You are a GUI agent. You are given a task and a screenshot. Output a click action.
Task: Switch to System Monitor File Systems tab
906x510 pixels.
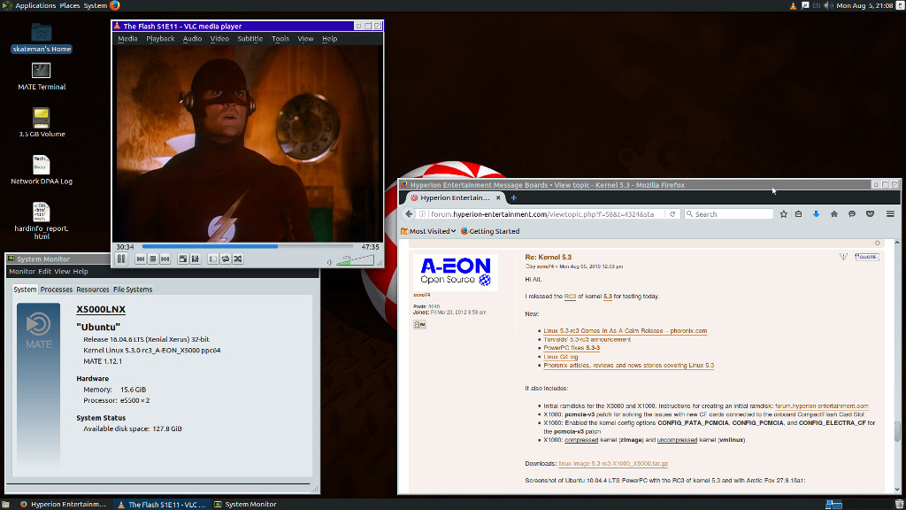pyautogui.click(x=133, y=290)
